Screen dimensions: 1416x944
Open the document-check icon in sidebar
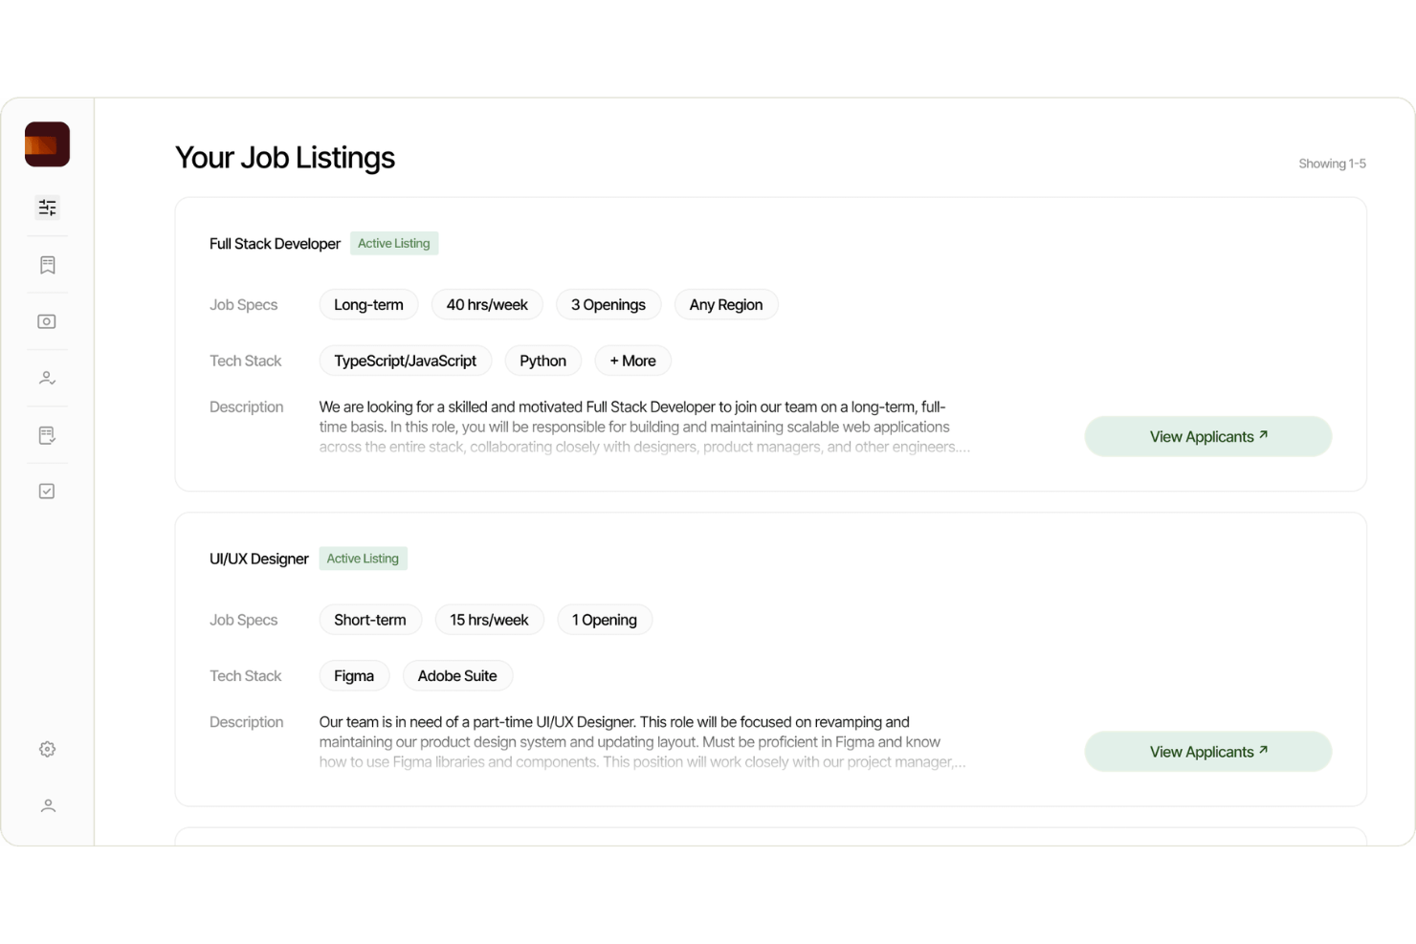tap(47, 435)
